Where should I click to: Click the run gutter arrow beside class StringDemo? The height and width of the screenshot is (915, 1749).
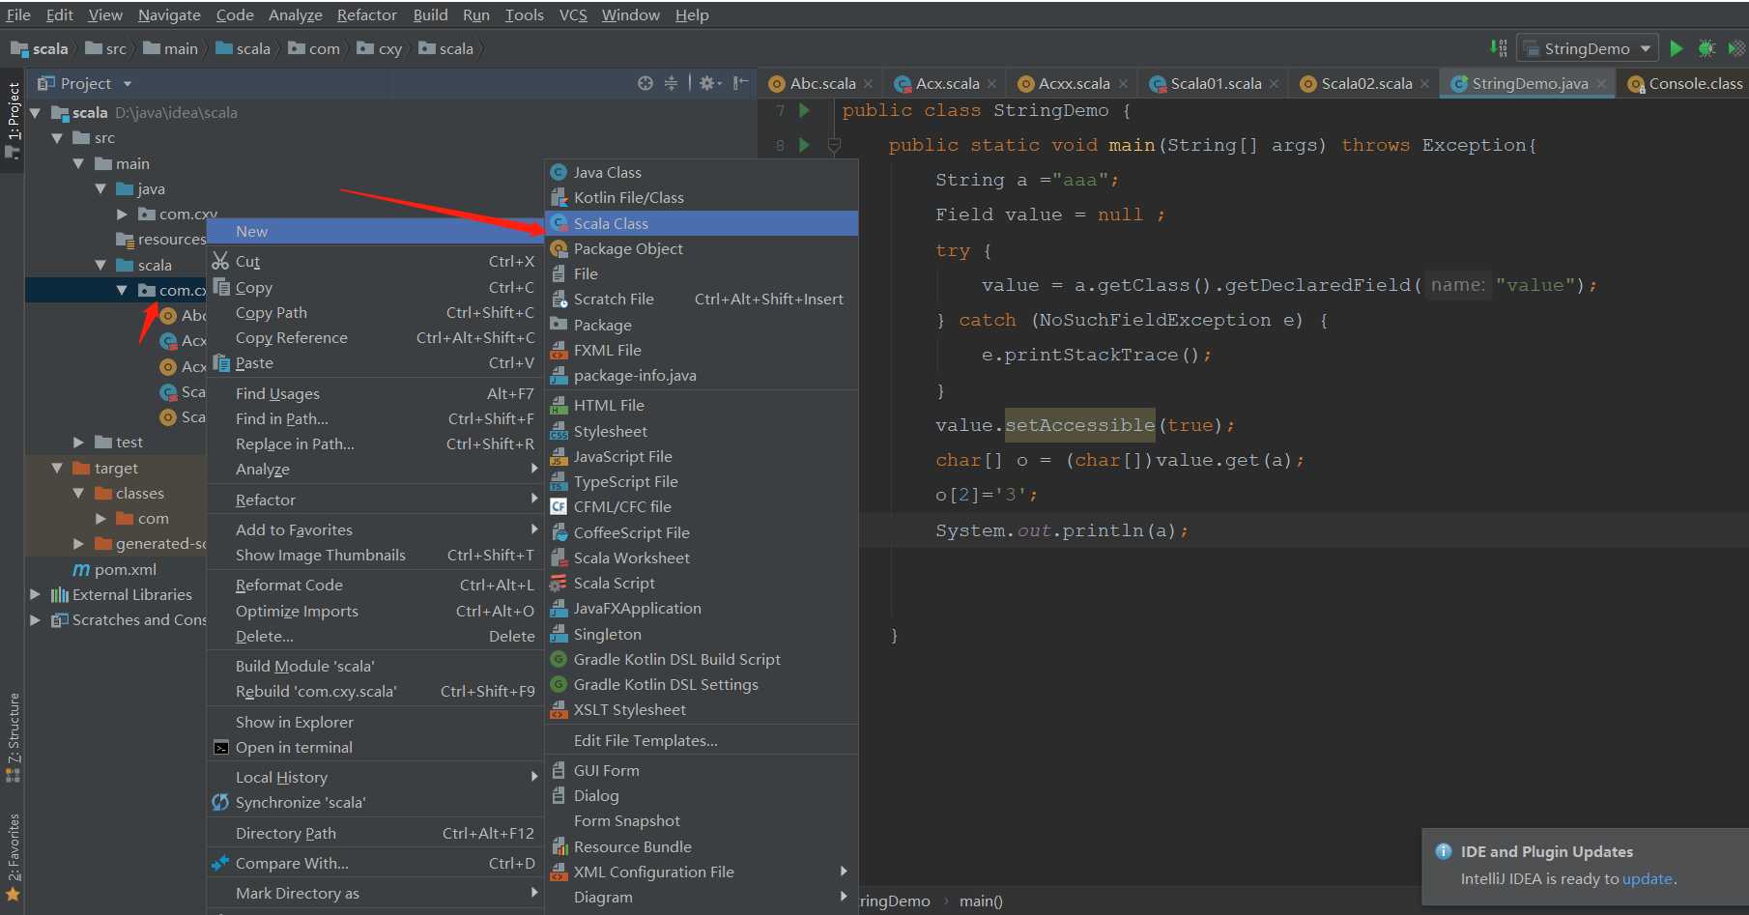804,110
